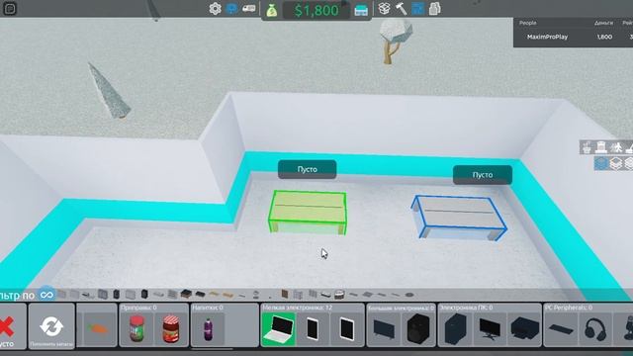Click the pedestal display icon on the right panel
This screenshot has height=356, width=633.
coord(601,147)
